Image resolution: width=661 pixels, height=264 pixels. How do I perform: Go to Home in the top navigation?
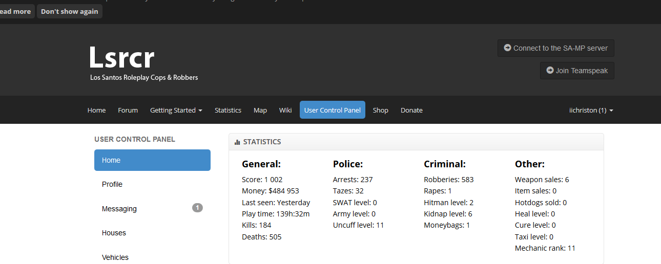[96, 110]
